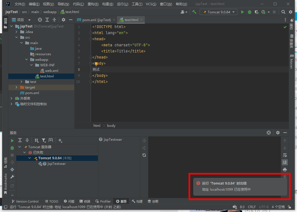The width and height of the screenshot is (297, 212).
Task: Open the 构建(B) menu in menu bar
Action: (x=108, y=4)
